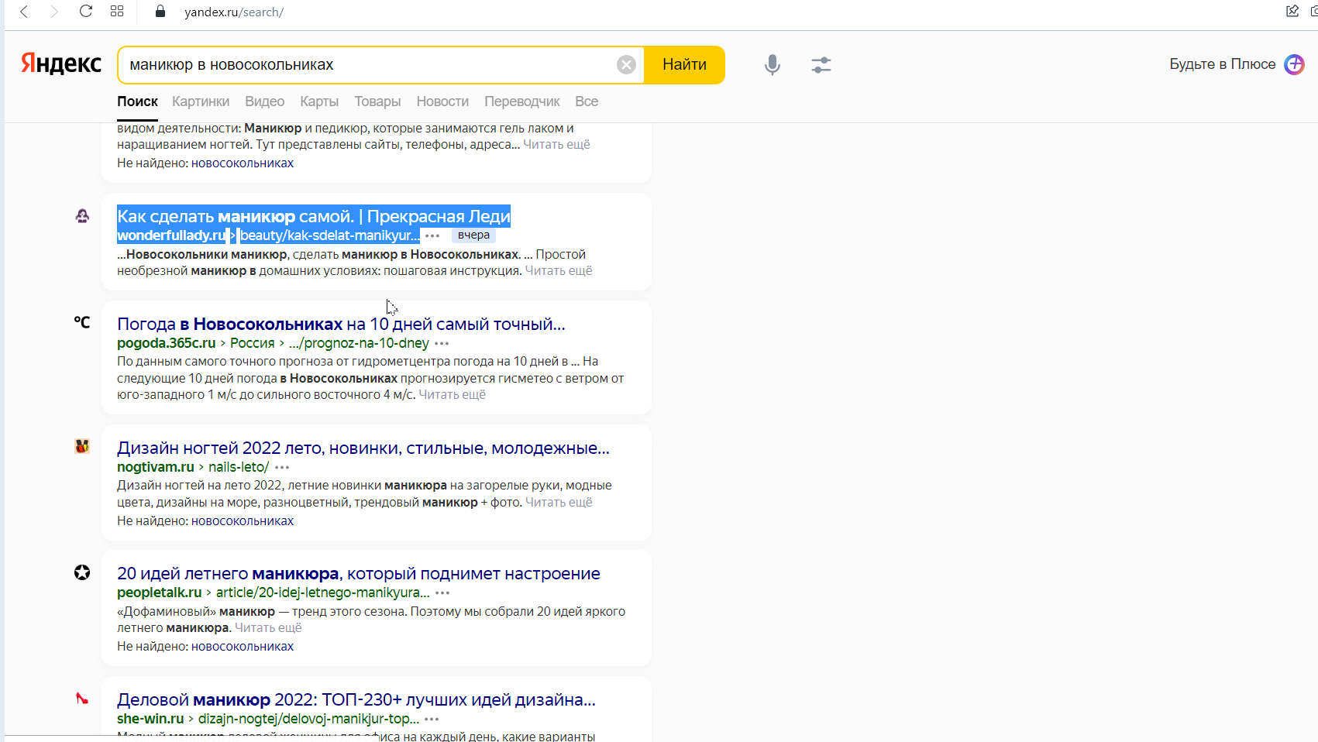Click Россия breadcrumb in weather result

click(253, 343)
